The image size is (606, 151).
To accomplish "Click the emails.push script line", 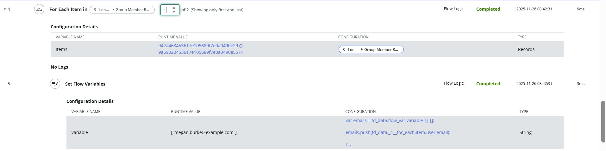I will [397, 132].
